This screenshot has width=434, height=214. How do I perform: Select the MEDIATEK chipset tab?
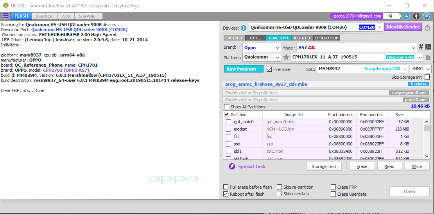(x=302, y=38)
